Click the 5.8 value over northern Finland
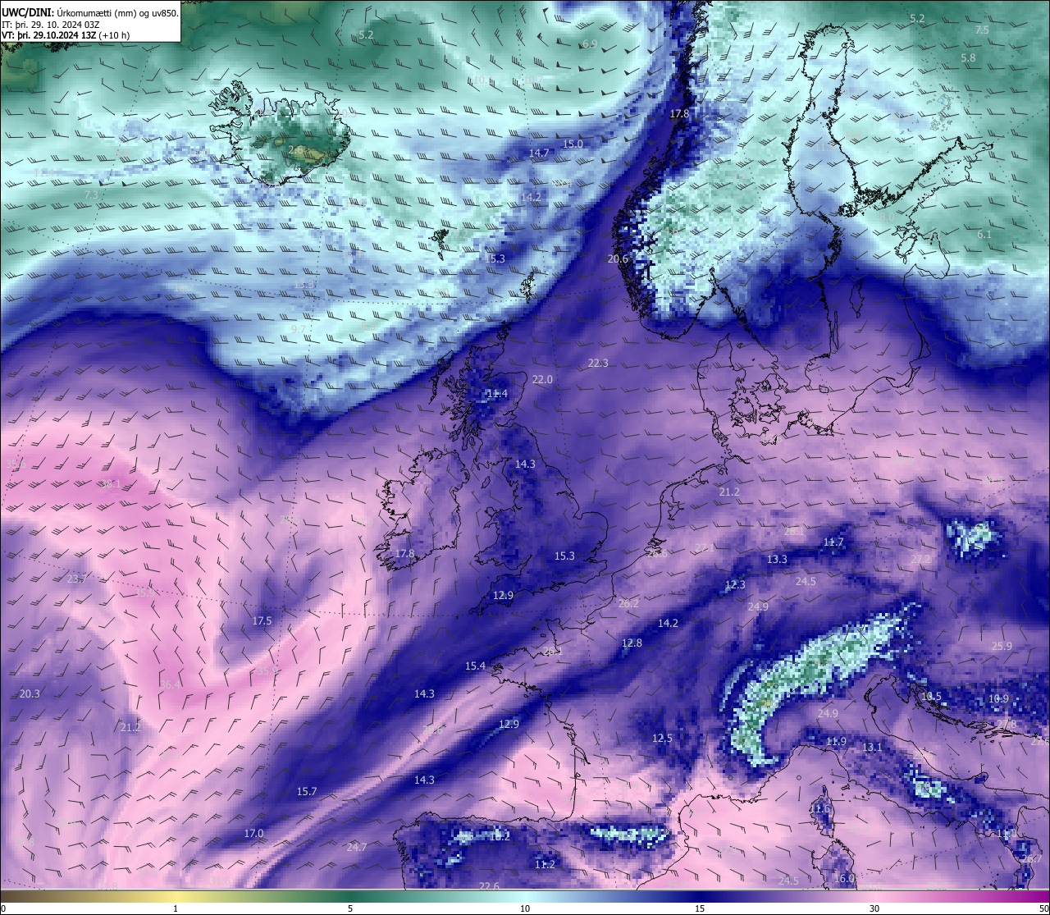This screenshot has height=915, width=1050. pos(968,58)
